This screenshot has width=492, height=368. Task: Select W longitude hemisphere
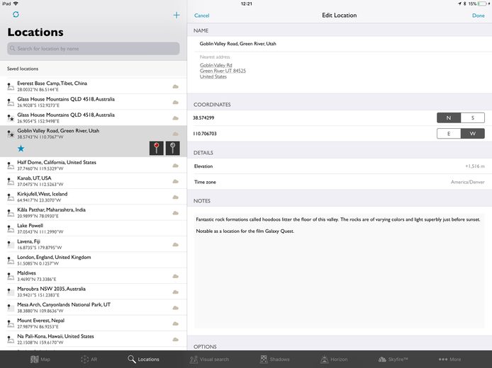[x=473, y=134]
